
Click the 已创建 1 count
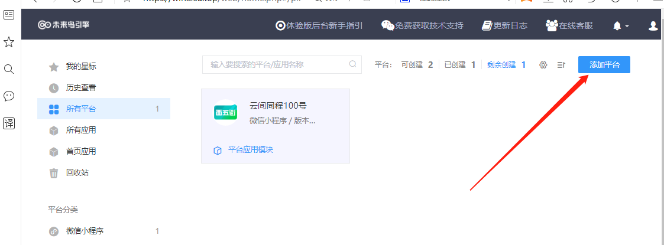(x=460, y=65)
